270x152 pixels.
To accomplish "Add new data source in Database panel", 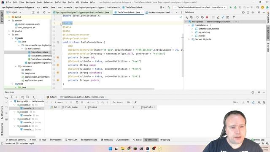I will click(x=186, y=17).
